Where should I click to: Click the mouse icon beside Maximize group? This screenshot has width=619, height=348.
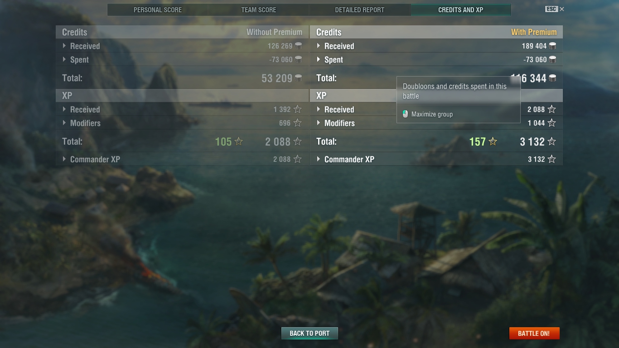coord(406,114)
